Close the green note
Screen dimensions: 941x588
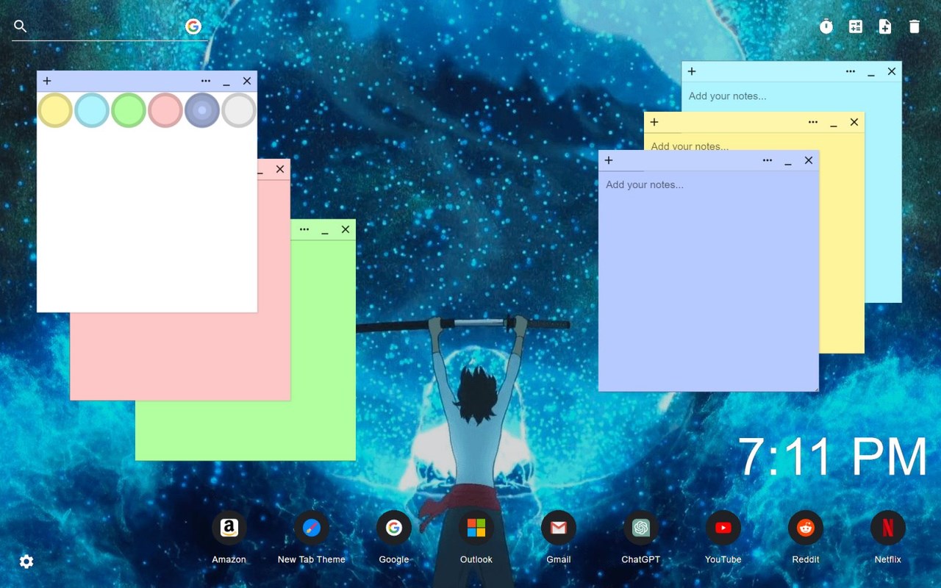[x=346, y=229]
